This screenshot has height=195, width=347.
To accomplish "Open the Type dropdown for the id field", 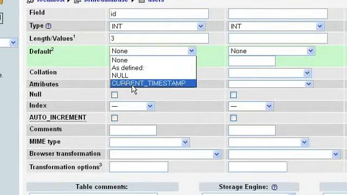I will tap(157, 27).
